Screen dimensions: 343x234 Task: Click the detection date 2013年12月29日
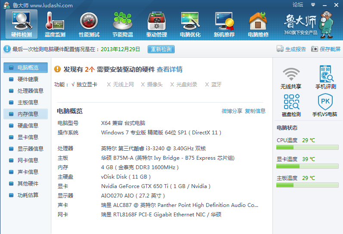coord(121,49)
